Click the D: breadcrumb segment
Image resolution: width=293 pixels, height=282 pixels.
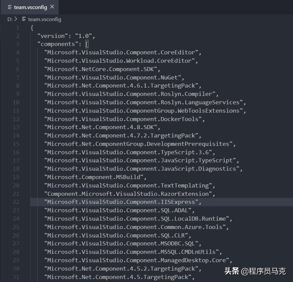[10, 19]
